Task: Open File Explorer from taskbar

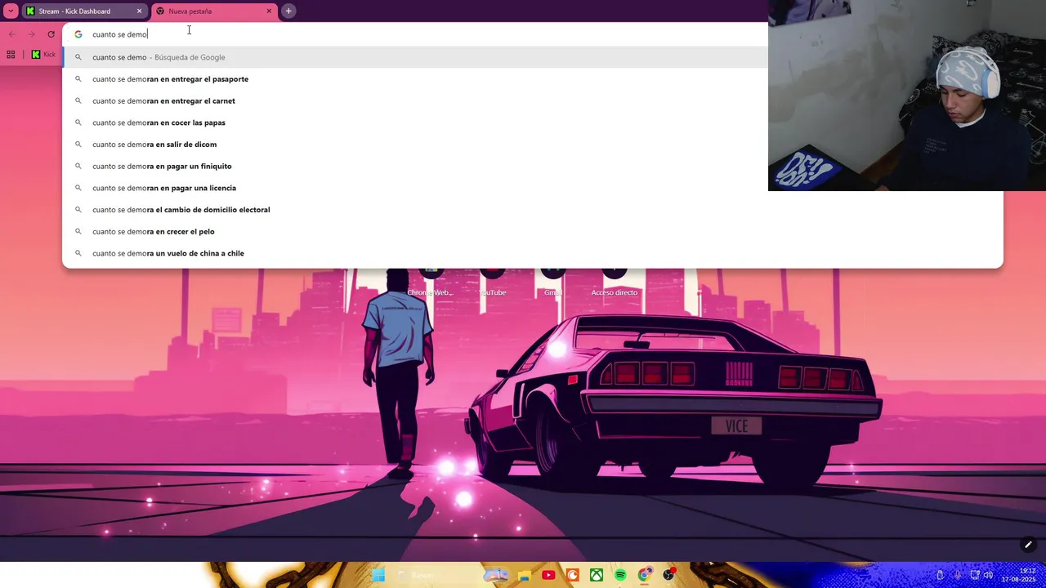Action: (524, 575)
